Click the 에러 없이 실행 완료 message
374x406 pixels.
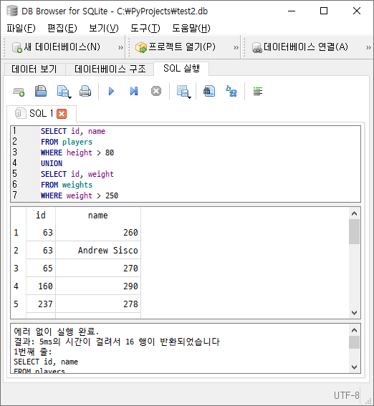(57, 331)
